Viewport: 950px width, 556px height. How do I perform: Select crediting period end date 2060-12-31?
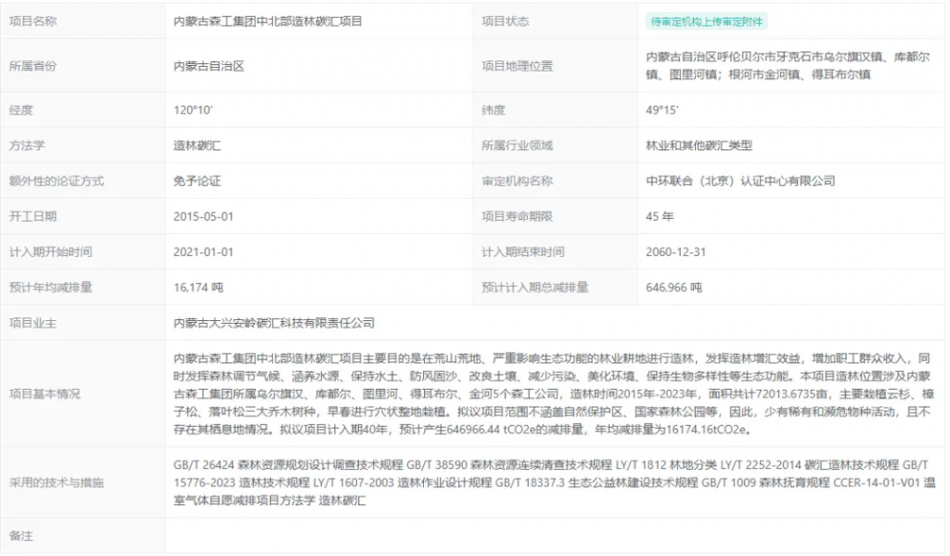pos(675,252)
